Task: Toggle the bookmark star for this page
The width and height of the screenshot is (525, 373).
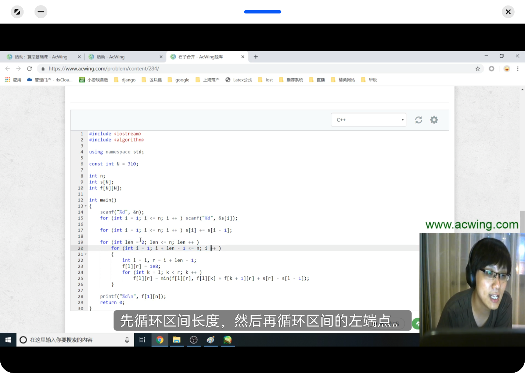Action: (477, 68)
